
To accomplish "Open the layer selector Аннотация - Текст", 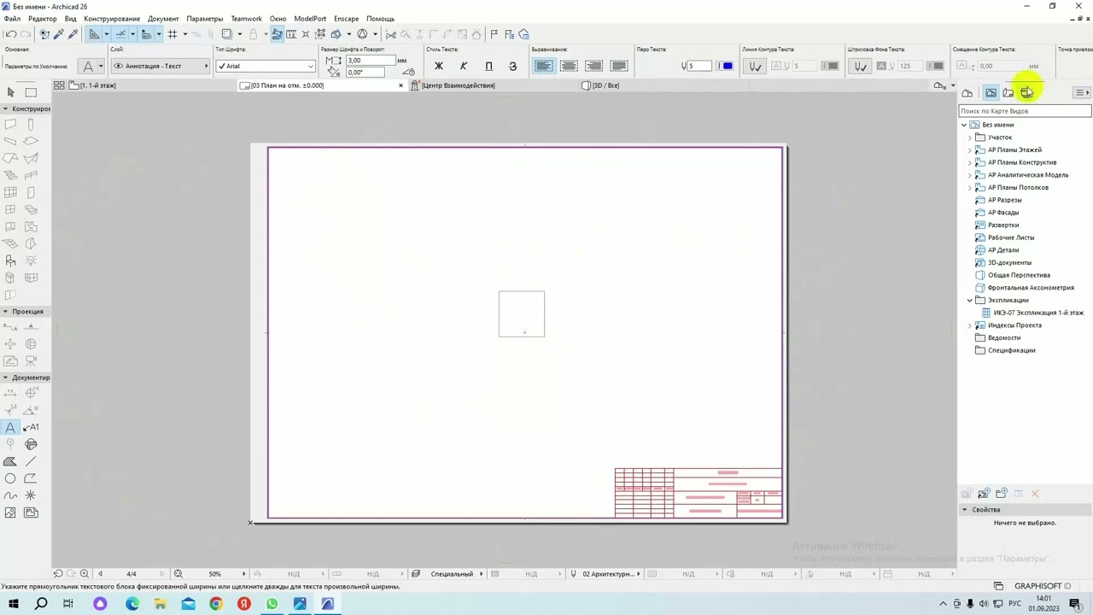I will point(161,66).
